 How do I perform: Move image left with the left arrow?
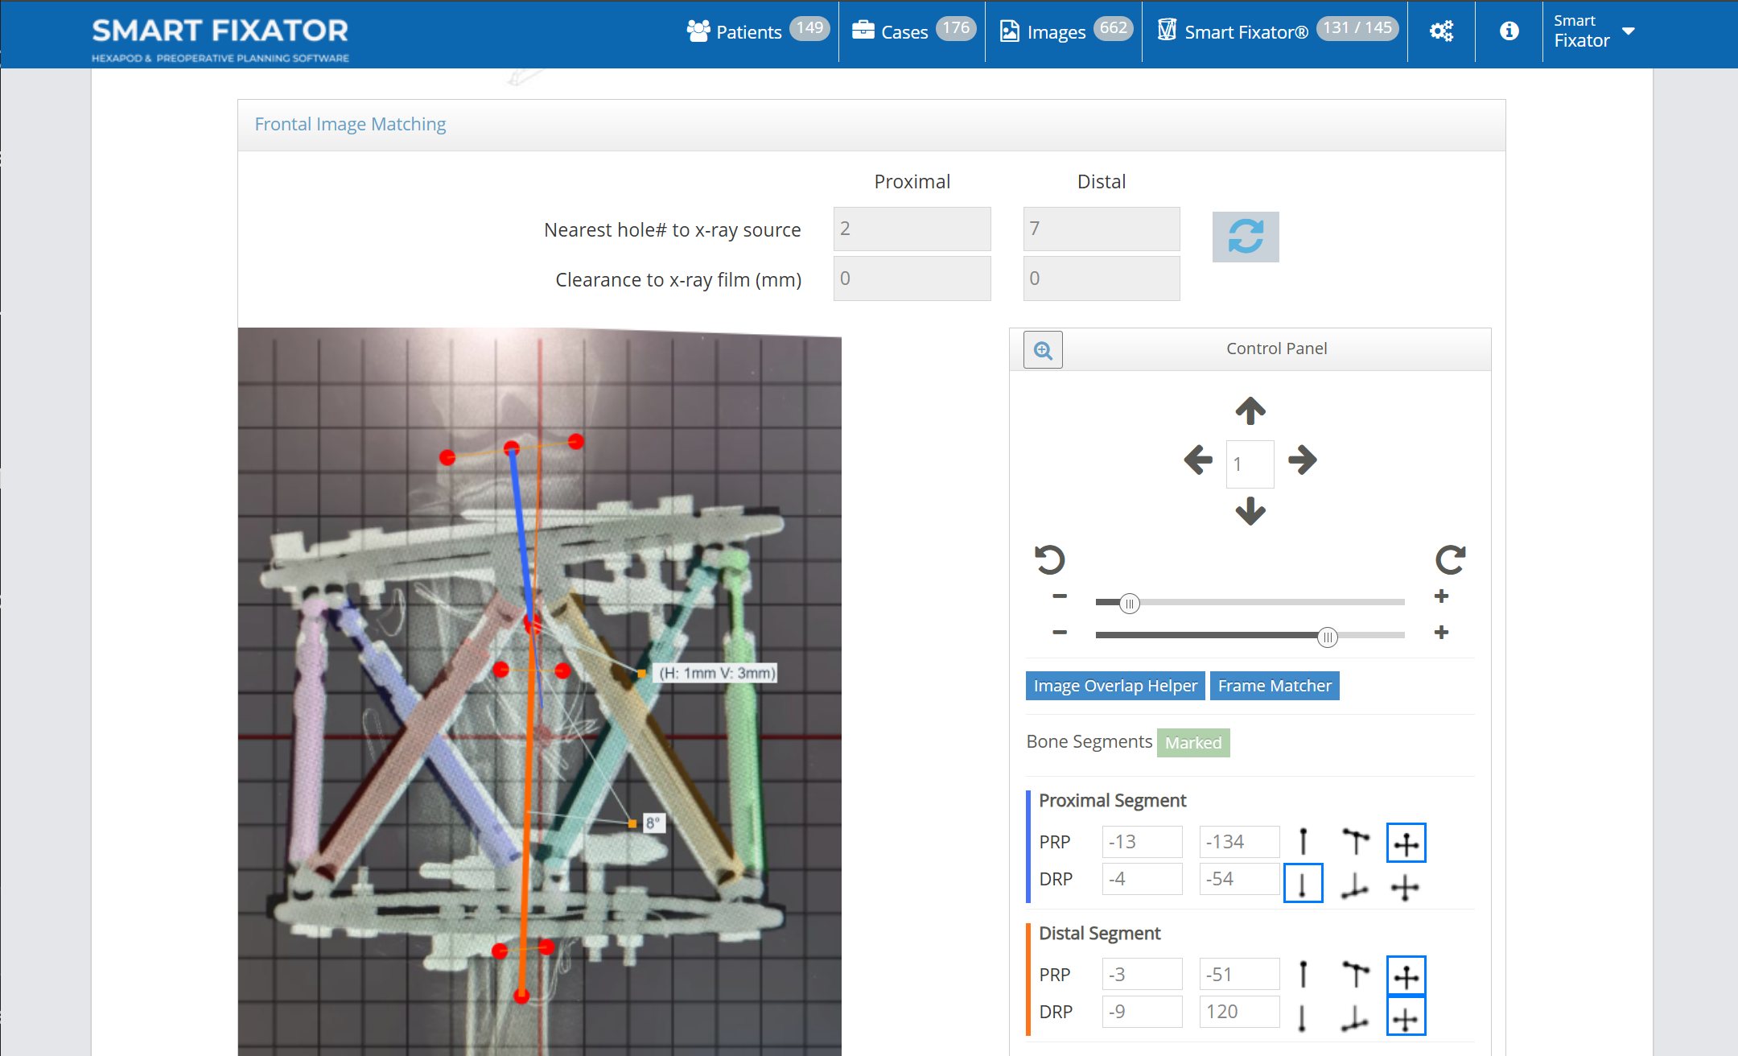click(1198, 460)
